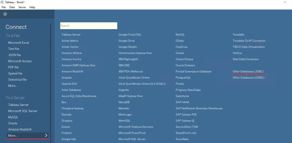Screen dimensions: 292x143
Task: Connect to Microsoft Access
Action: click(20, 61)
